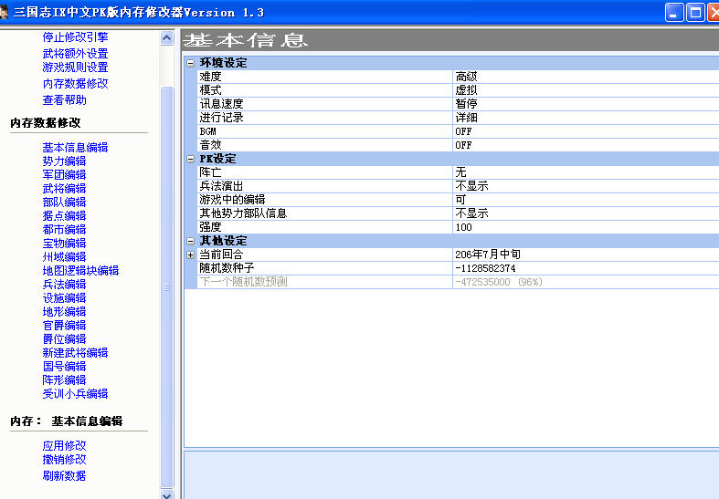Collapse the PK设定 section
This screenshot has height=499, width=719.
tap(190, 159)
